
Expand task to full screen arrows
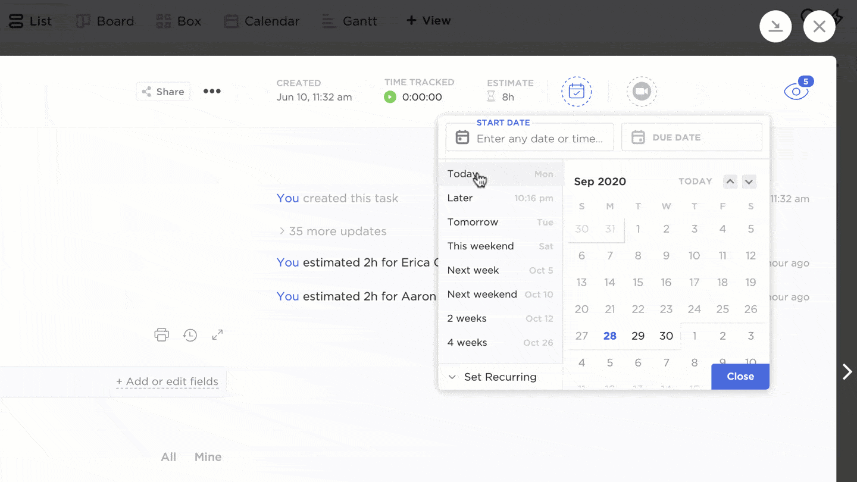pyautogui.click(x=217, y=334)
